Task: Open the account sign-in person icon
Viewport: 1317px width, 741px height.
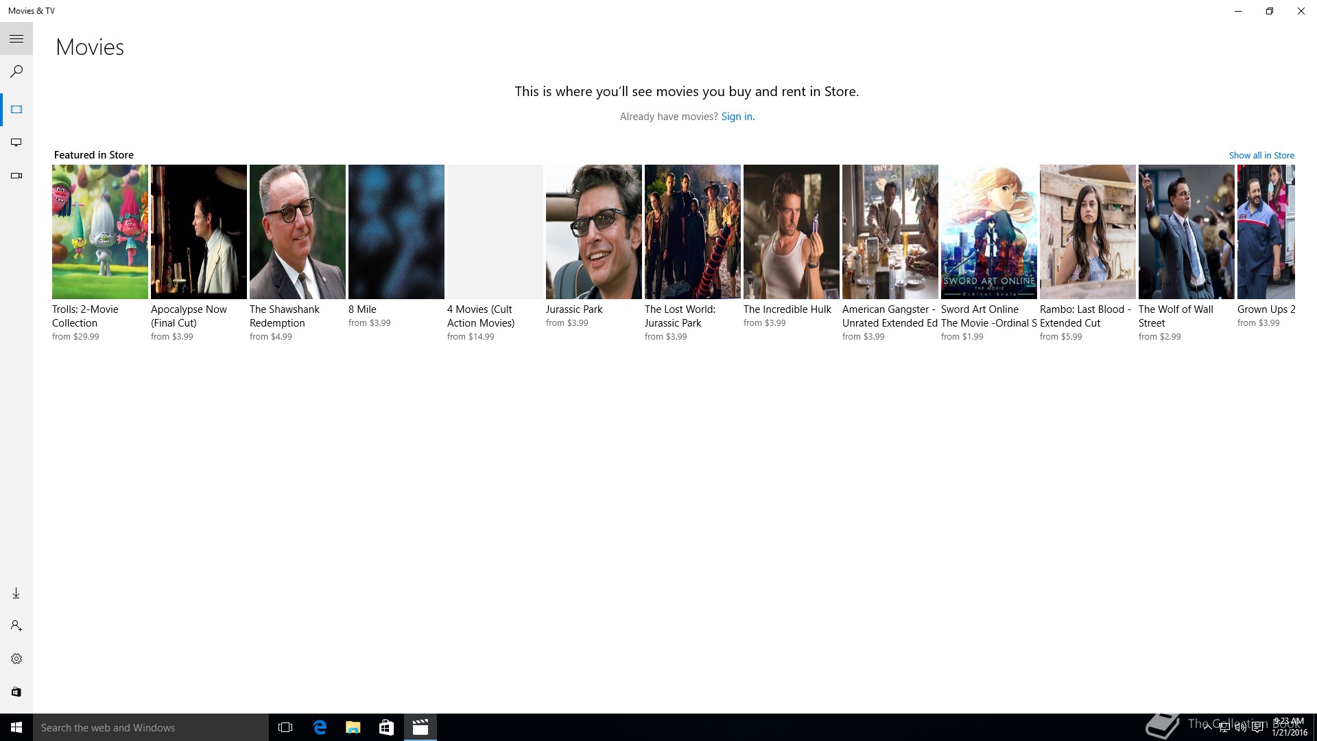Action: coord(16,626)
